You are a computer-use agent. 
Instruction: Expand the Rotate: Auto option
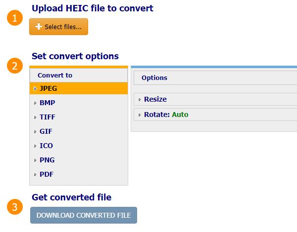point(166,115)
